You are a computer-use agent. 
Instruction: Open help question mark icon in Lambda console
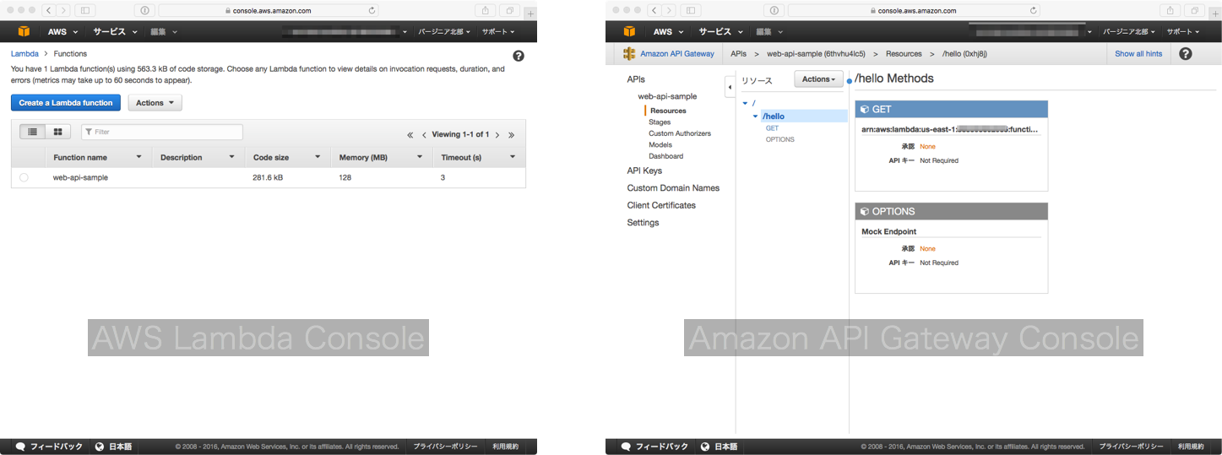[x=519, y=56]
